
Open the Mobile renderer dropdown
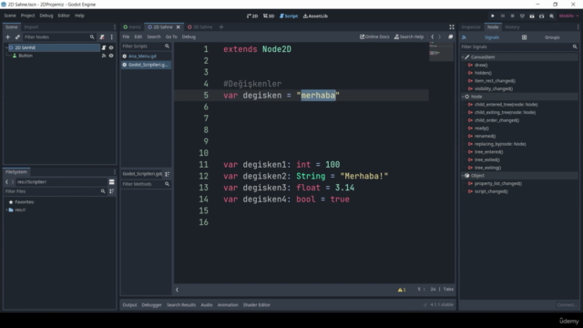click(x=568, y=16)
